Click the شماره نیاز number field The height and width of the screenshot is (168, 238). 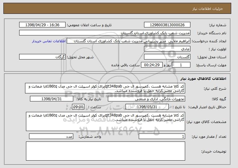(x=167, y=25)
